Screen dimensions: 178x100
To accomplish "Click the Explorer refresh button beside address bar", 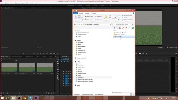I will click(x=113, y=24).
